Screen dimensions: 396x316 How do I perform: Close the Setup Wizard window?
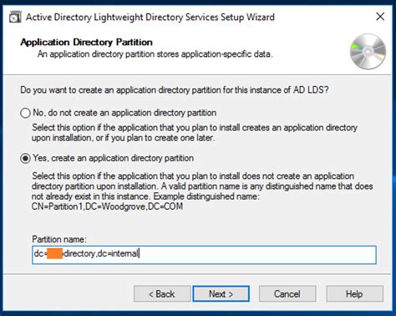(380, 17)
